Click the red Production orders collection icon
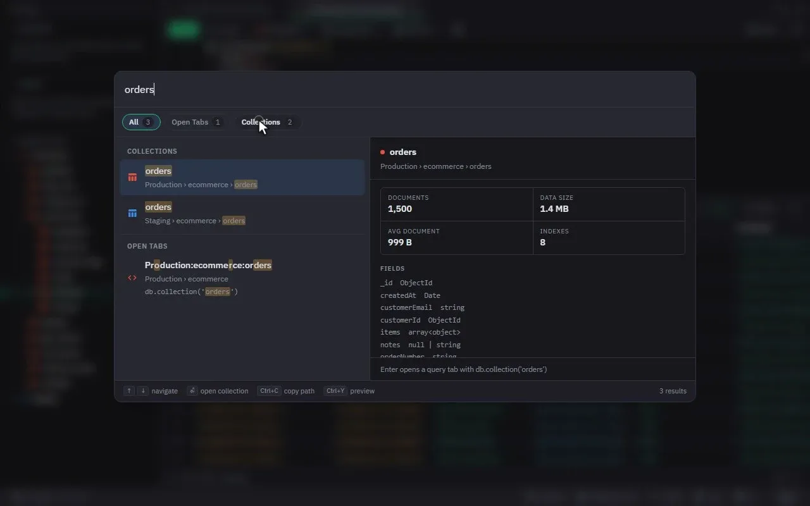Screen dimensions: 810x506 (132, 177)
